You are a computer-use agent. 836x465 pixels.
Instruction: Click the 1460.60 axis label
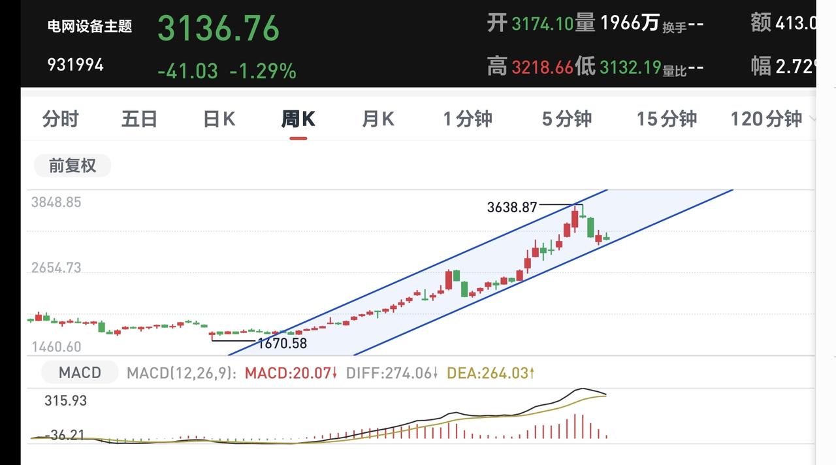pyautogui.click(x=56, y=347)
